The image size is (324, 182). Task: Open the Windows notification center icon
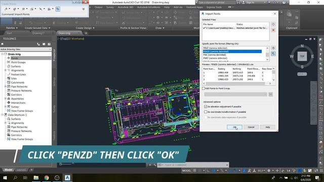(x=317, y=177)
